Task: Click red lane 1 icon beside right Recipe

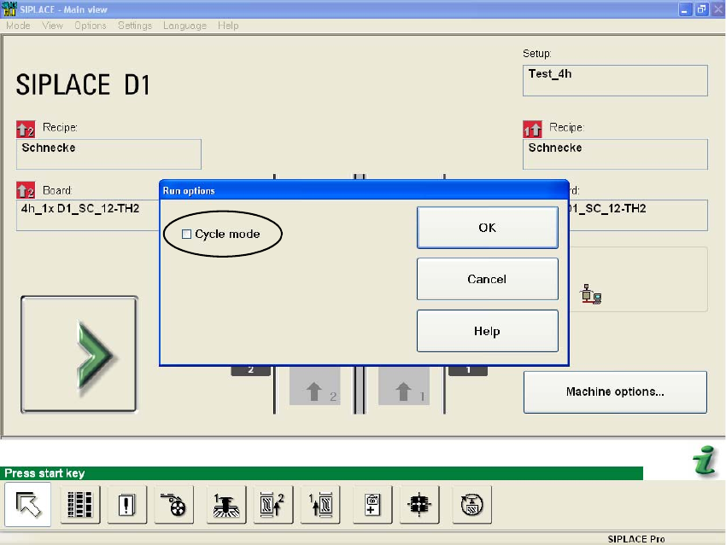Action: 532,129
